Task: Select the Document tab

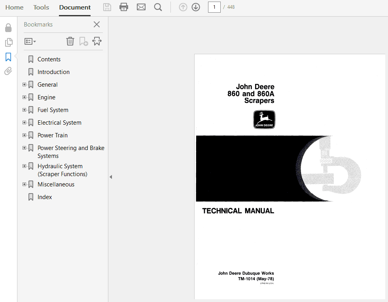Action: pyautogui.click(x=75, y=8)
